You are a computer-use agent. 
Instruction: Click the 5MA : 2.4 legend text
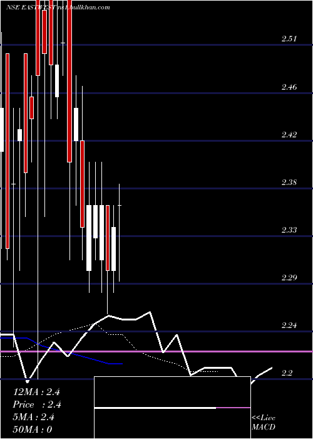(x=34, y=417)
